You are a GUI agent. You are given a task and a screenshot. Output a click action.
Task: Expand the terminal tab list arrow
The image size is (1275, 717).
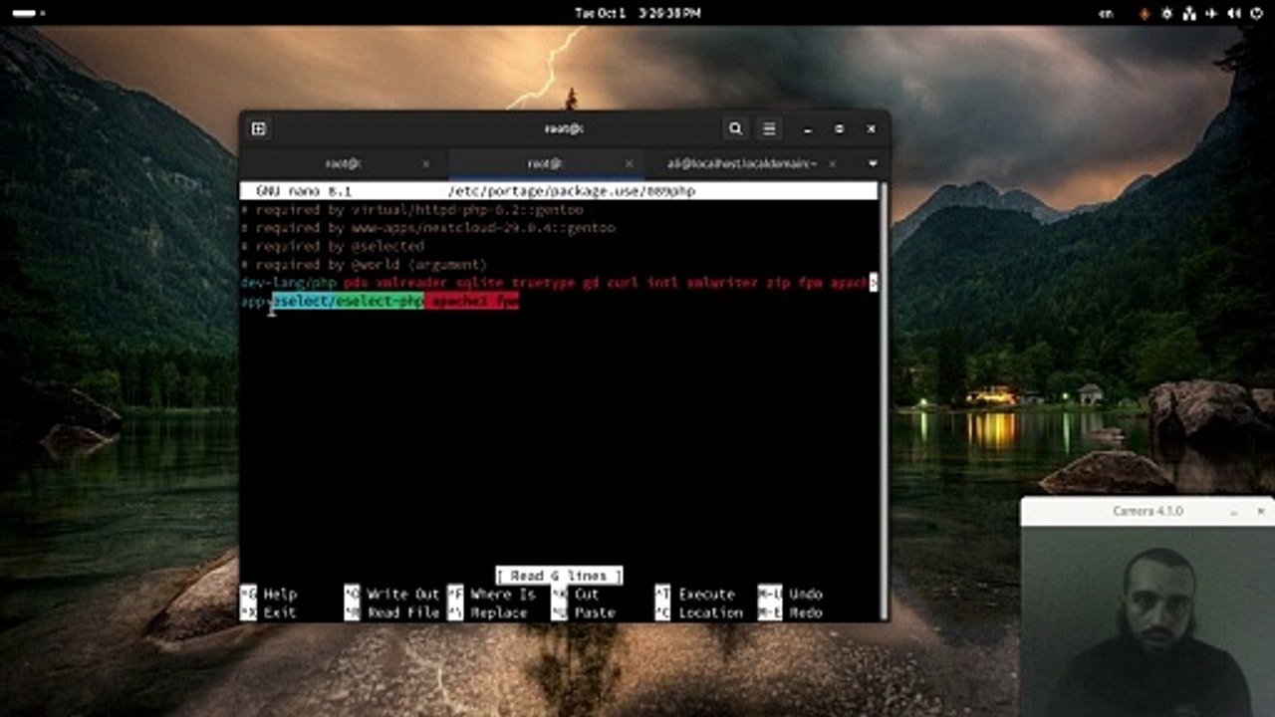[x=873, y=163]
